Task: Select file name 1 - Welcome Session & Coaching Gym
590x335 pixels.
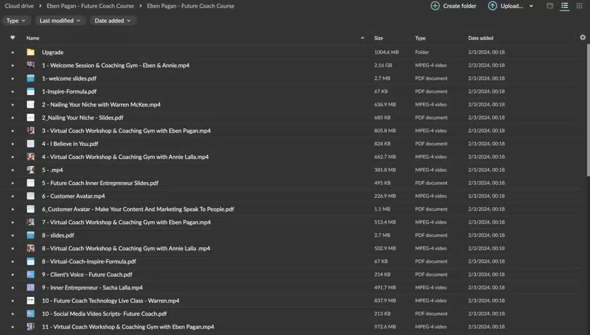Action: click(115, 66)
